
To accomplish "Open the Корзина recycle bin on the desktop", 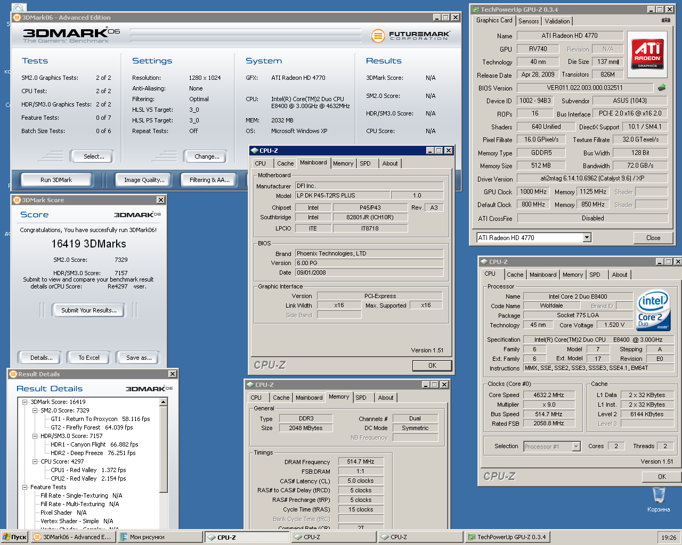I will tap(659, 499).
